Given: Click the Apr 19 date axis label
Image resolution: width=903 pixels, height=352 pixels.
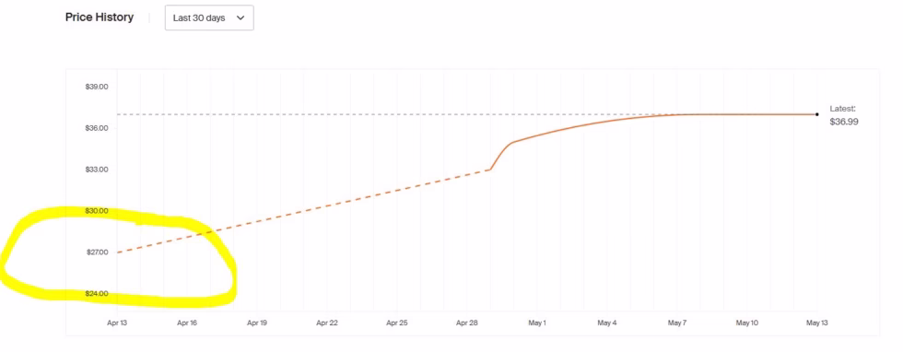Looking at the screenshot, I should coord(257,323).
